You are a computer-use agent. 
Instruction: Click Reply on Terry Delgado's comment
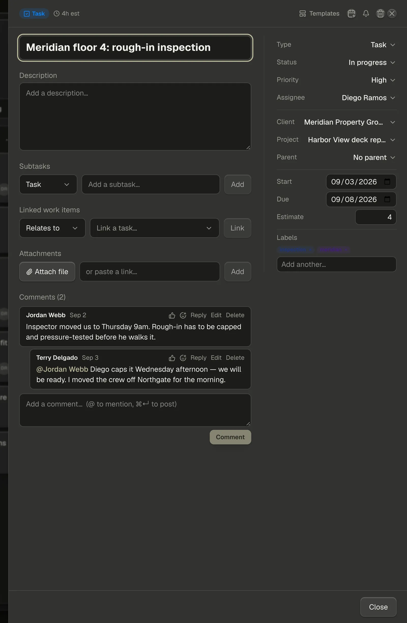pos(198,358)
